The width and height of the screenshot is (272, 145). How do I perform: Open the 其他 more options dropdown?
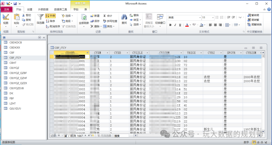109,26
